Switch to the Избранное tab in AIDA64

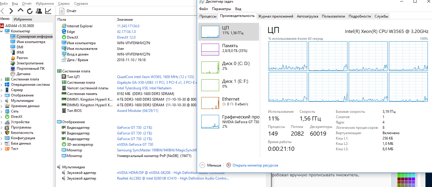[x=23, y=19]
